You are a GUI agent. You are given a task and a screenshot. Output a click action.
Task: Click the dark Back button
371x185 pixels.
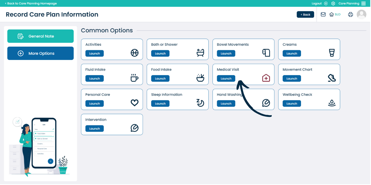click(x=305, y=14)
